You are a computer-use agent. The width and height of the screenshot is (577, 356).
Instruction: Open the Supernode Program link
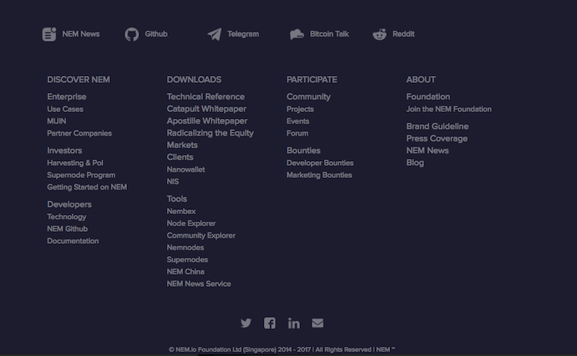tap(81, 175)
